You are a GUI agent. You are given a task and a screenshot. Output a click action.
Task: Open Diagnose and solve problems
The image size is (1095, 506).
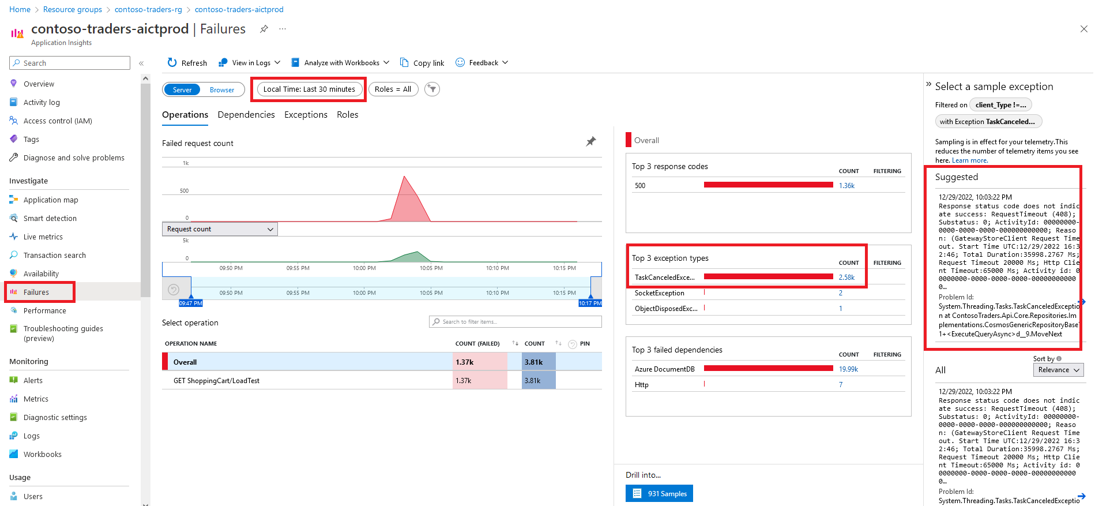click(74, 158)
